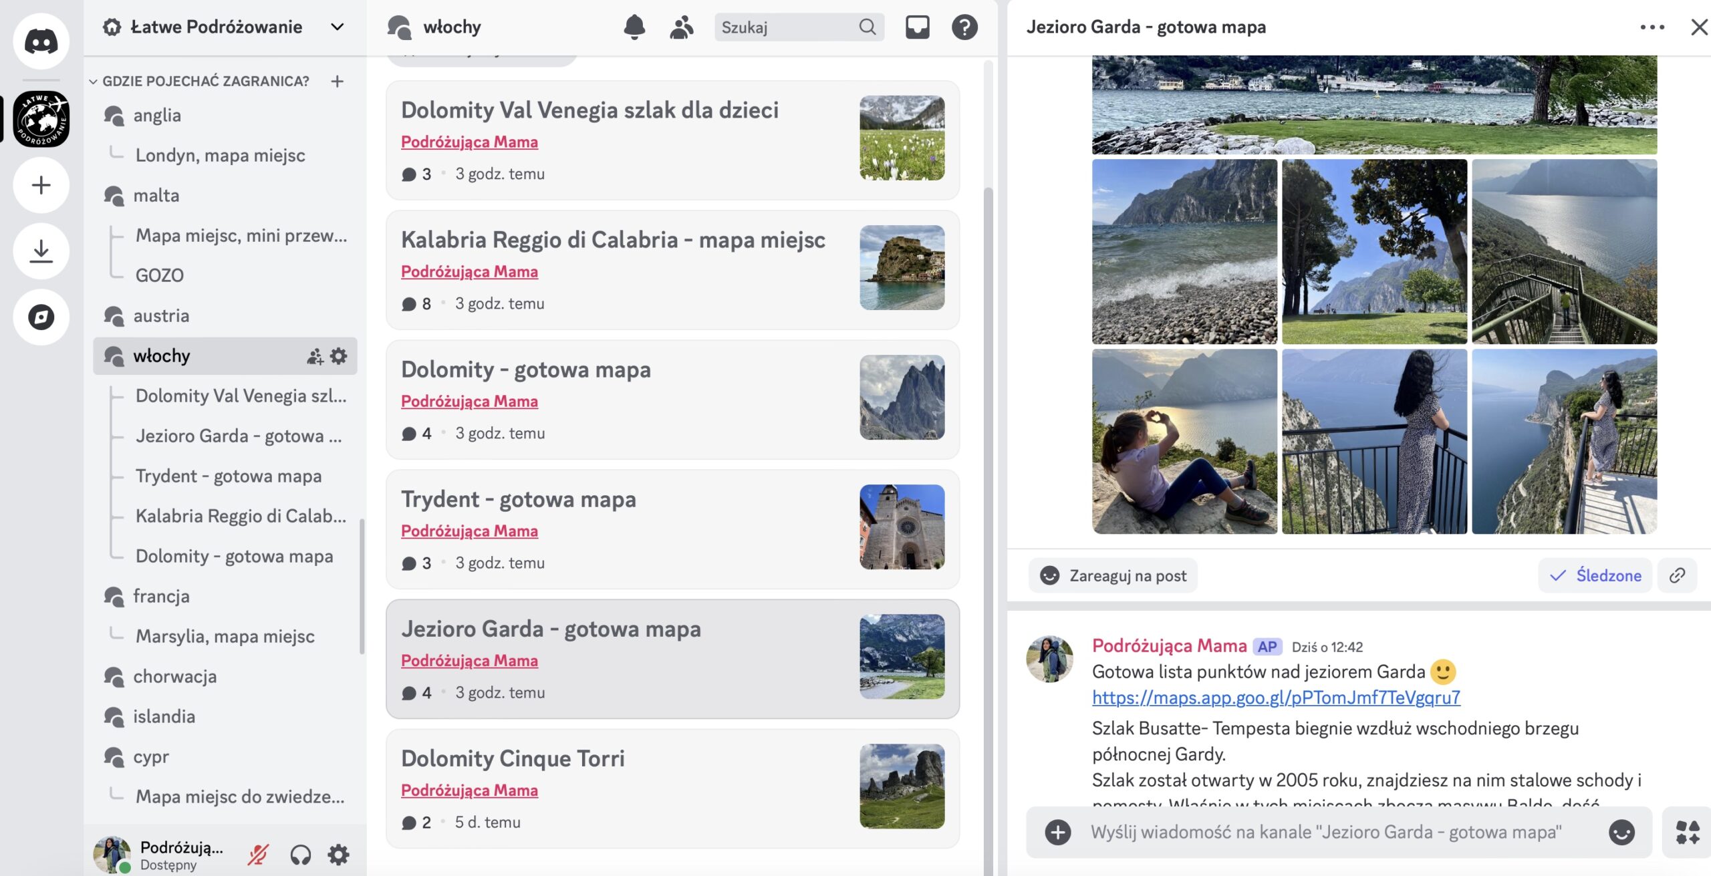Open Mapa miejsc do zwiedze... thread
1711x876 pixels.
[240, 797]
